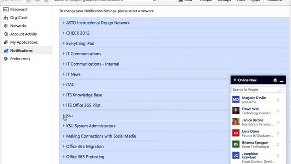The image size is (291, 164).
Task: Select the Notifications settings tab
Action: point(27,51)
